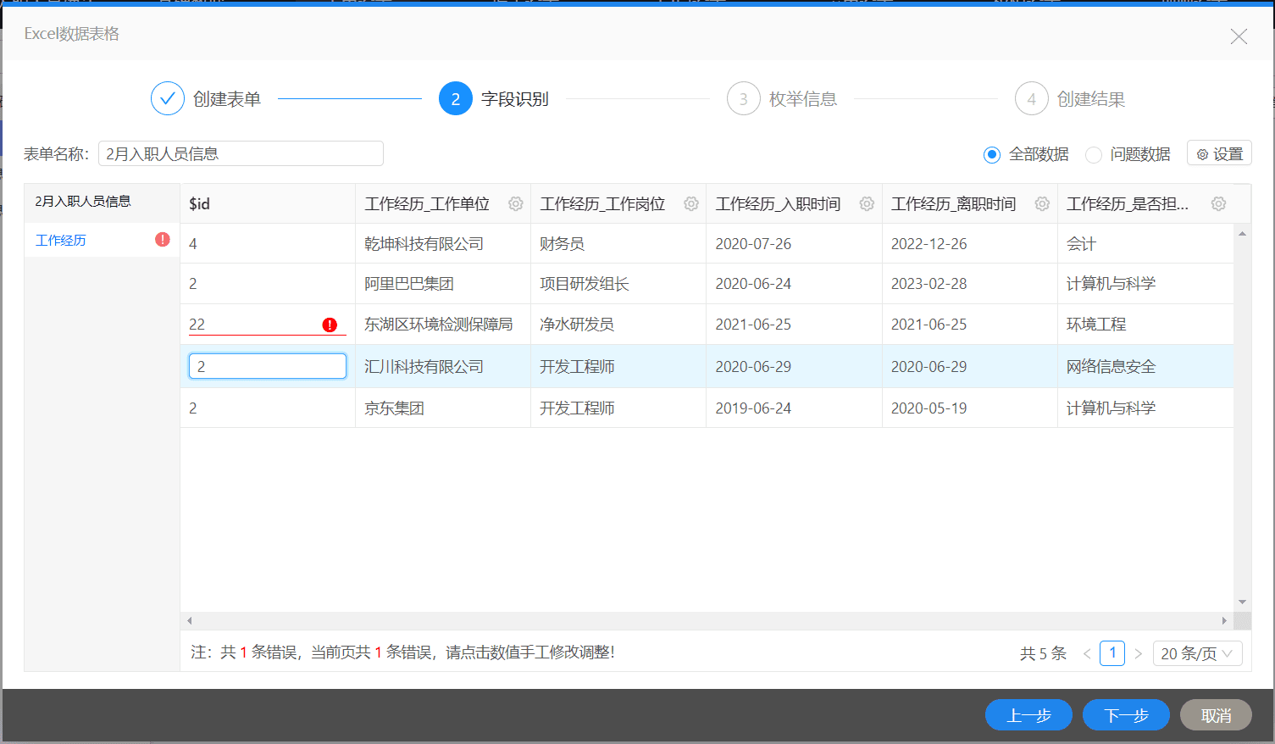Click step 3 枚举信息 circle
The image size is (1275, 744).
click(x=744, y=99)
